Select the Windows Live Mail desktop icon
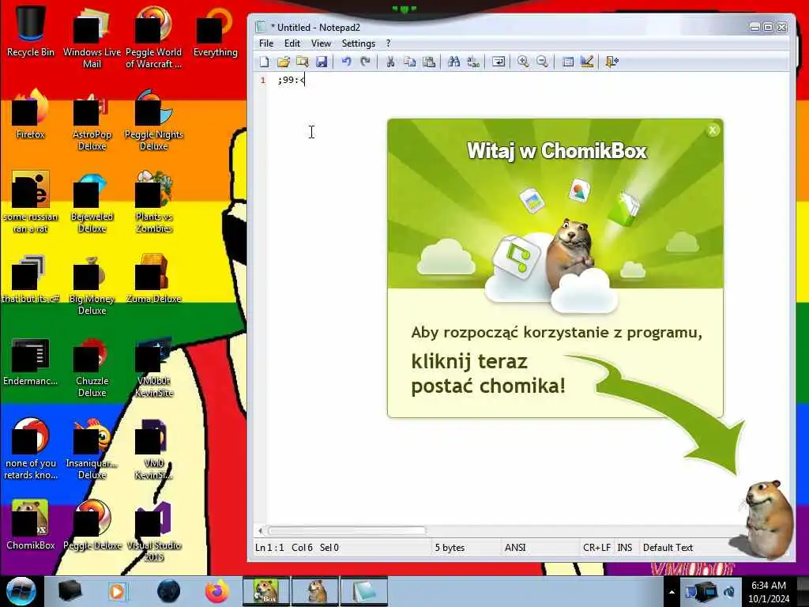 point(92,37)
